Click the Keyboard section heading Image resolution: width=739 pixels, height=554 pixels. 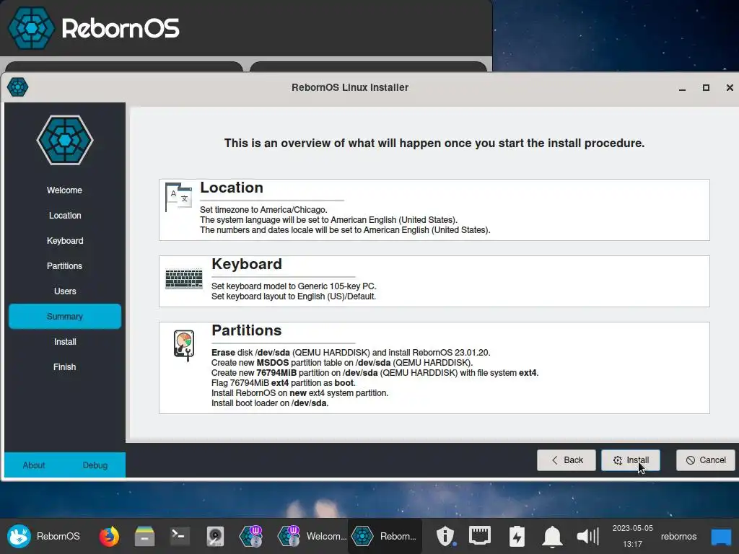coord(247,264)
